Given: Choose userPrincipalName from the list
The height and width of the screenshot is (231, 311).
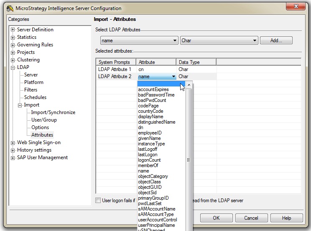Looking at the screenshot, I should pyautogui.click(x=156, y=225).
